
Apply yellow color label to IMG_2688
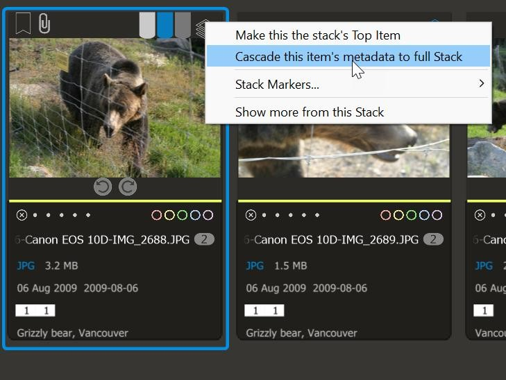169,215
